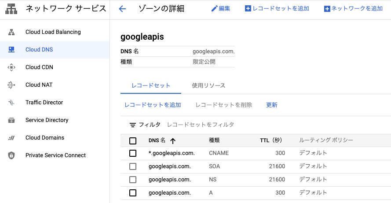The height and width of the screenshot is (203, 391).
Task: Click デフォルト in the CNAME row
Action: pos(313,153)
